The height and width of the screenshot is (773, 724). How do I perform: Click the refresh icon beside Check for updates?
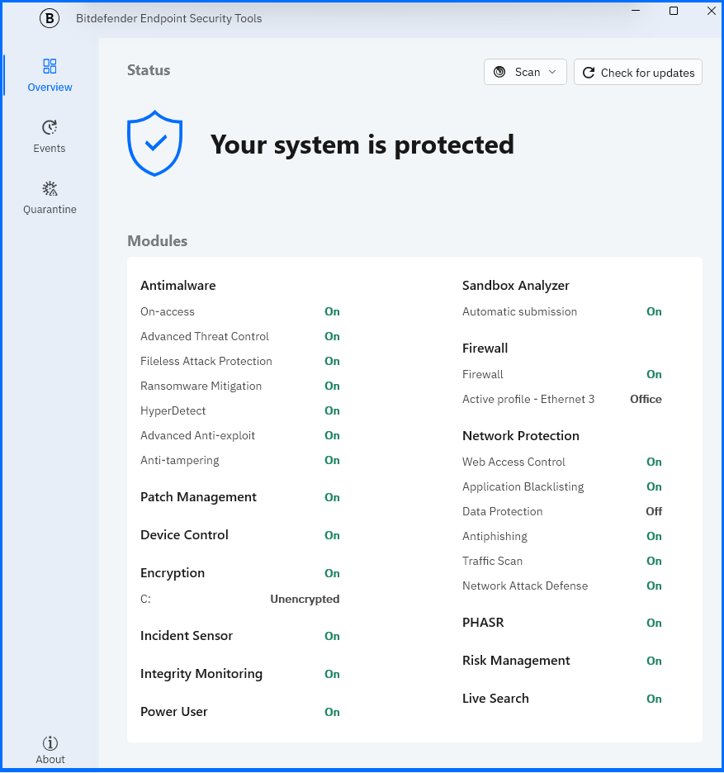589,72
